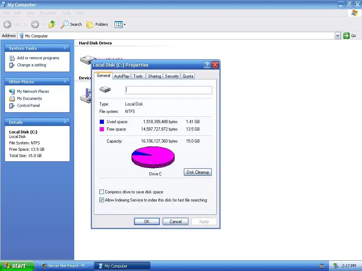Click the Disk Cleanup button

click(198, 172)
